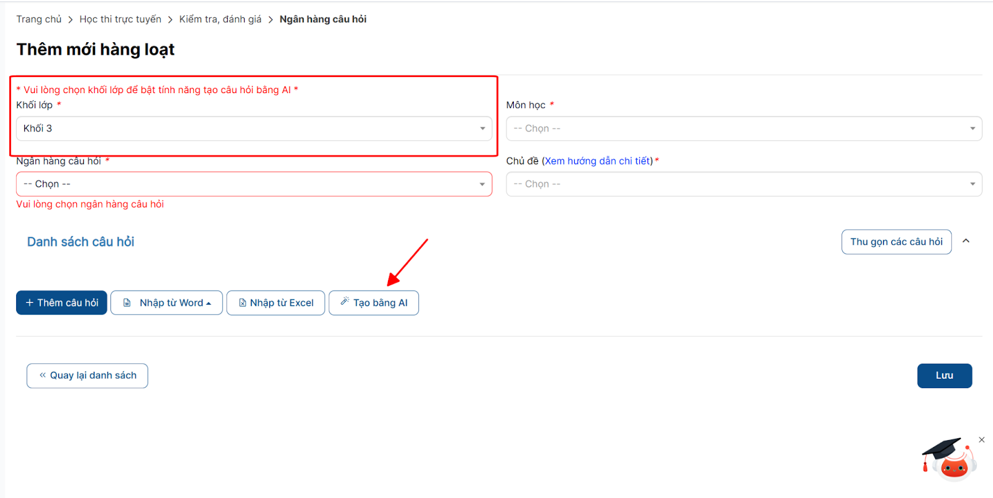Dismiss the mascot assistant with the X
This screenshot has width=993, height=498.
pyautogui.click(x=981, y=440)
